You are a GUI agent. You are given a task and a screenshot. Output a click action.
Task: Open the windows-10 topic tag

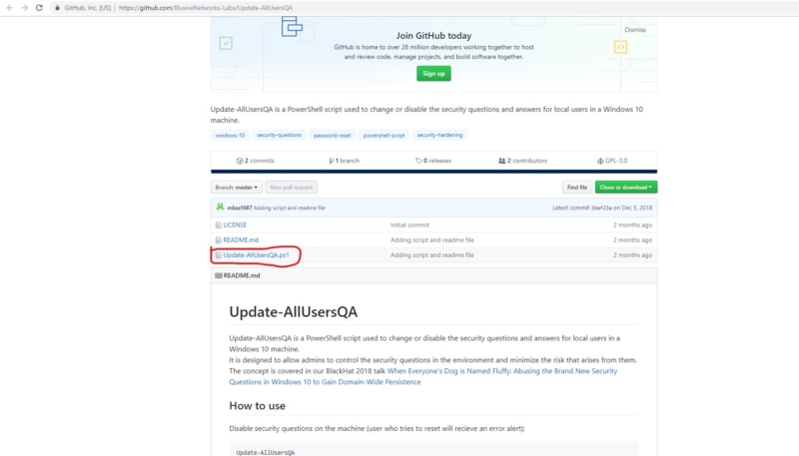tap(230, 135)
